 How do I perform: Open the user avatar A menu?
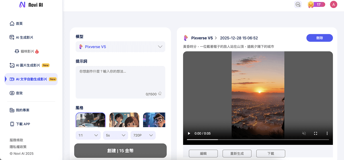pyautogui.click(x=333, y=5)
